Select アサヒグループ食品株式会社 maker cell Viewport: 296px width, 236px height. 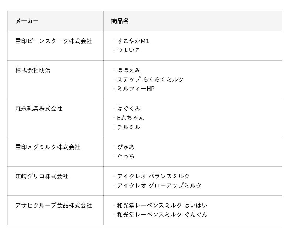click(x=54, y=205)
